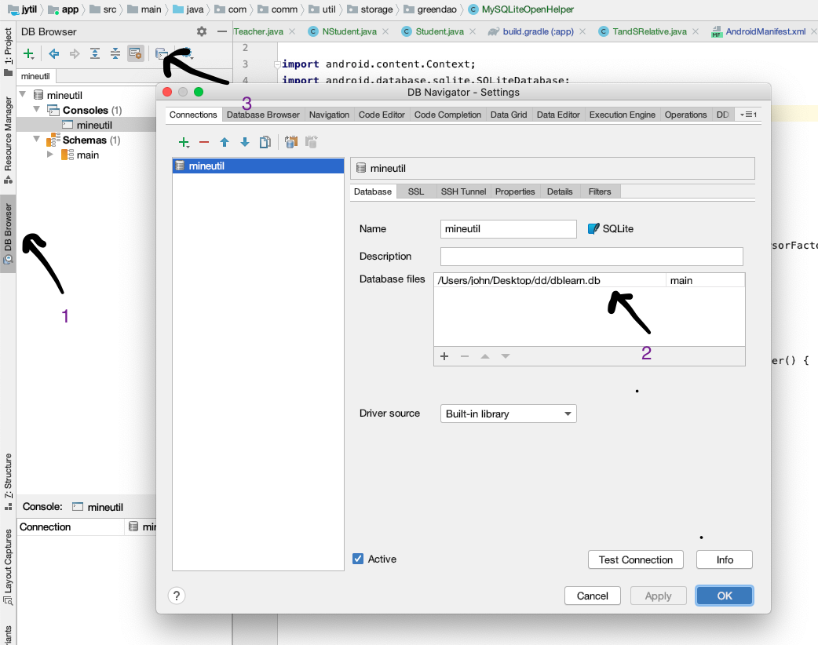Open the Code Editor settings tab
This screenshot has height=645, width=818.
(382, 115)
